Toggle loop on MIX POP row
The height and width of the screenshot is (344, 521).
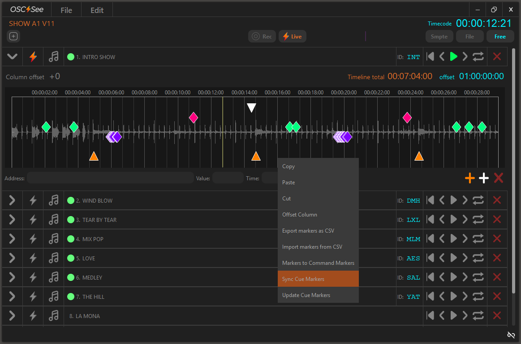(478, 238)
